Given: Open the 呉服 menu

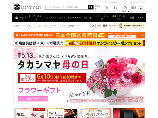Looking at the screenshot, I should click(132, 18).
